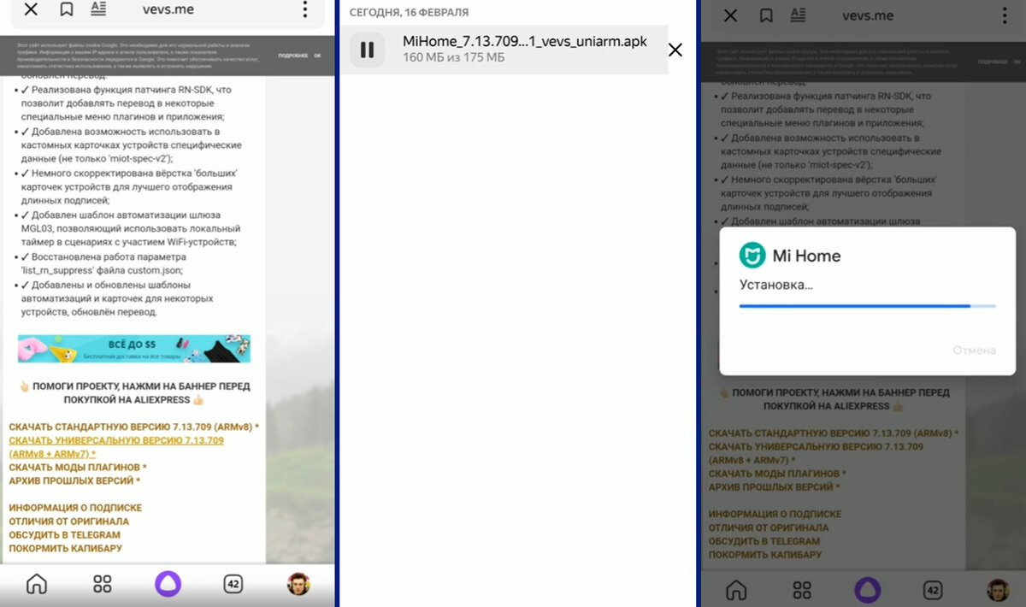This screenshot has width=1026, height=607.
Task: Open ОБСУДИТЬ В TELEGRAM in left screen
Action: (x=65, y=535)
